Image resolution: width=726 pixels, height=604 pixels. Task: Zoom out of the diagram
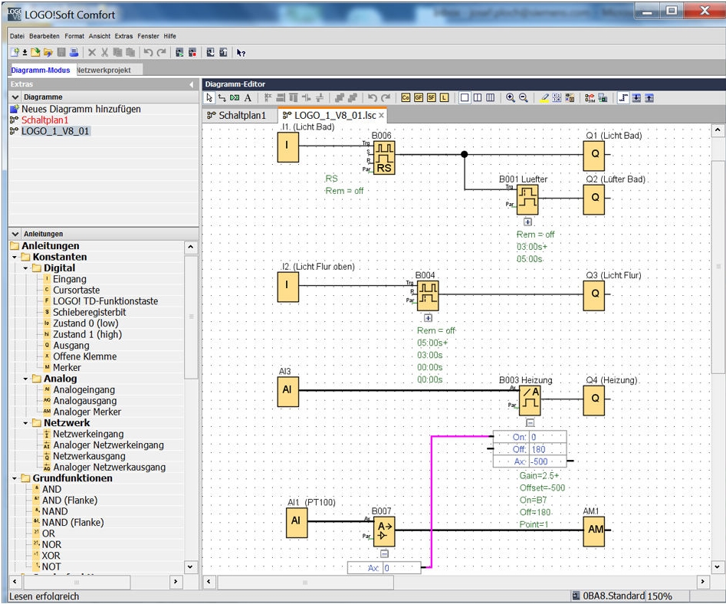click(523, 97)
